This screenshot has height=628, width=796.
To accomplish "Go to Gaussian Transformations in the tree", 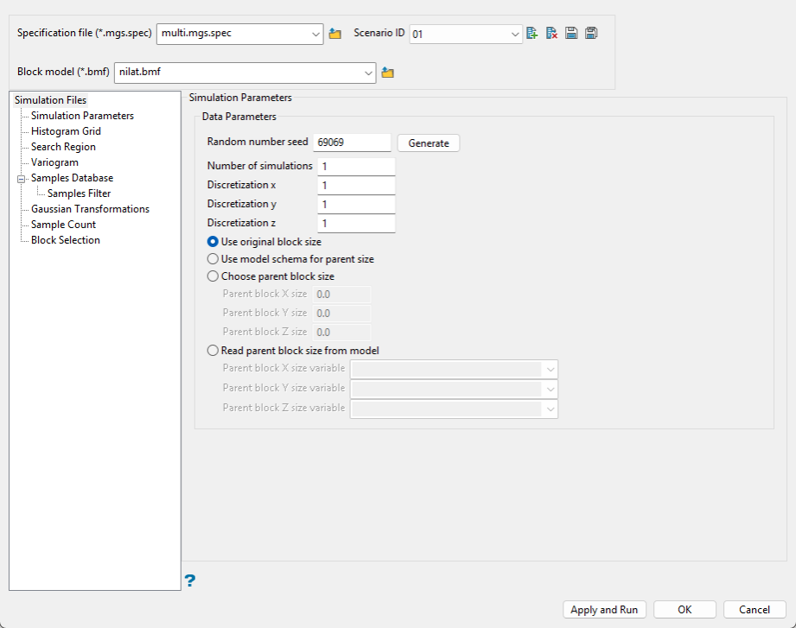I will [x=90, y=209].
